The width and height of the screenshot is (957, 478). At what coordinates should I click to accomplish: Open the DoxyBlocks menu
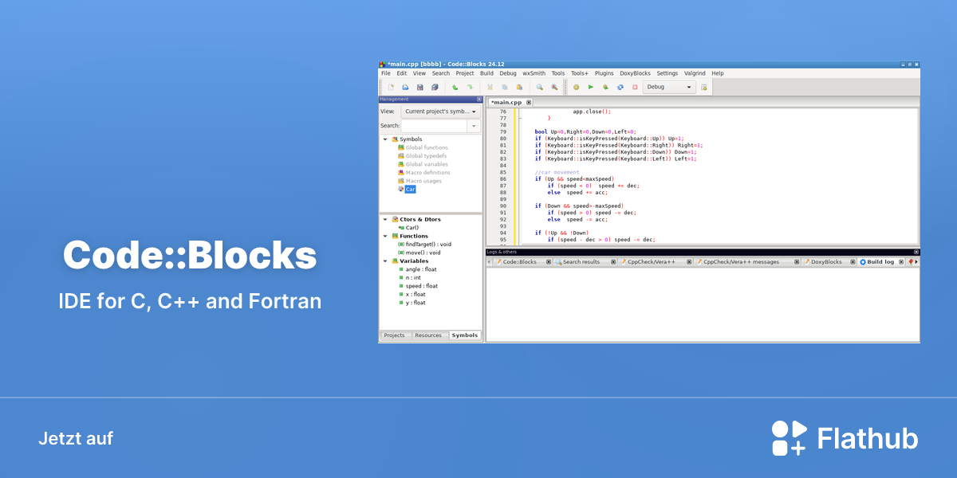click(635, 73)
